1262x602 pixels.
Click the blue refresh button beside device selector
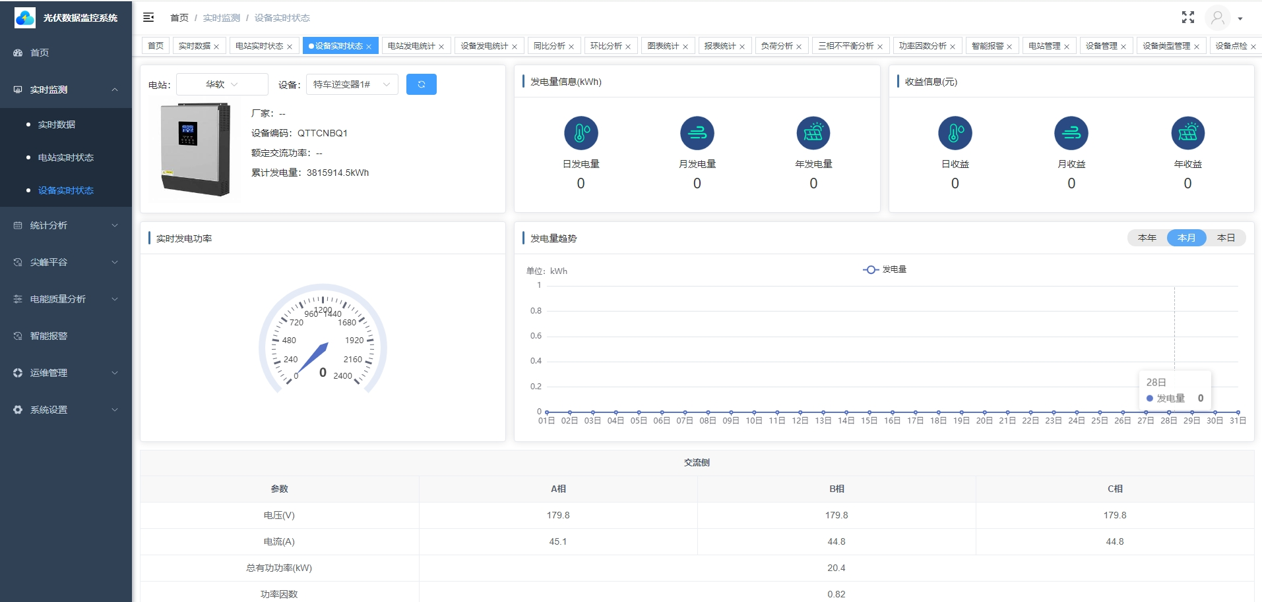point(421,84)
